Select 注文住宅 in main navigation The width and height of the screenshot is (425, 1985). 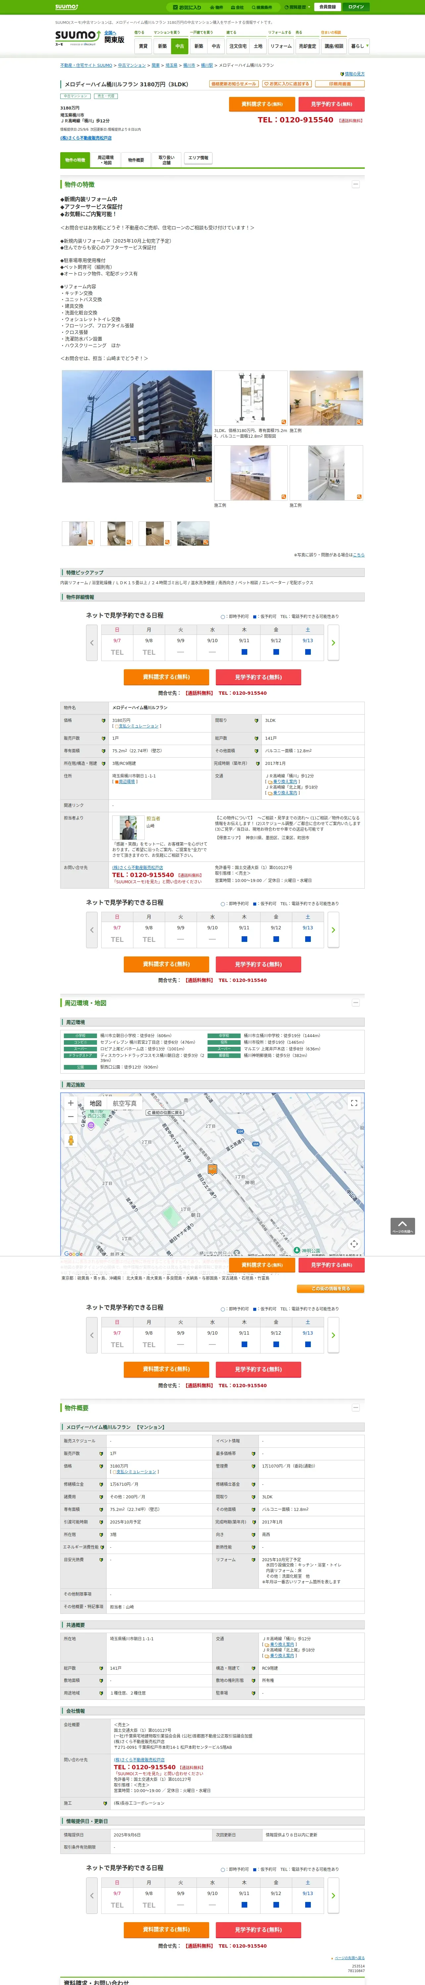coord(238,46)
